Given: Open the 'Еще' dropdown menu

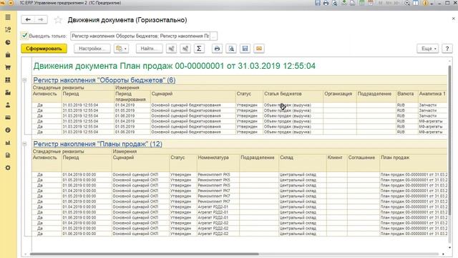Looking at the screenshot, I should click(x=429, y=49).
